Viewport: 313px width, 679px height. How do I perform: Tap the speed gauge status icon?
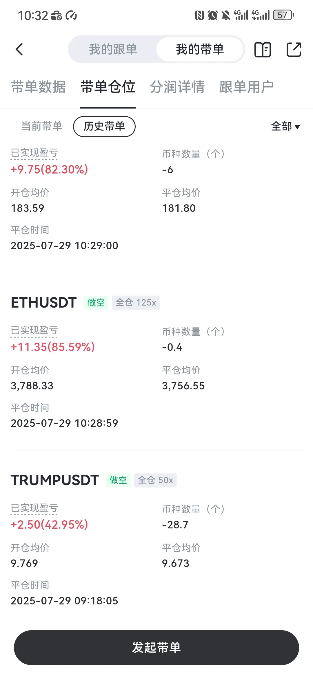[71, 15]
